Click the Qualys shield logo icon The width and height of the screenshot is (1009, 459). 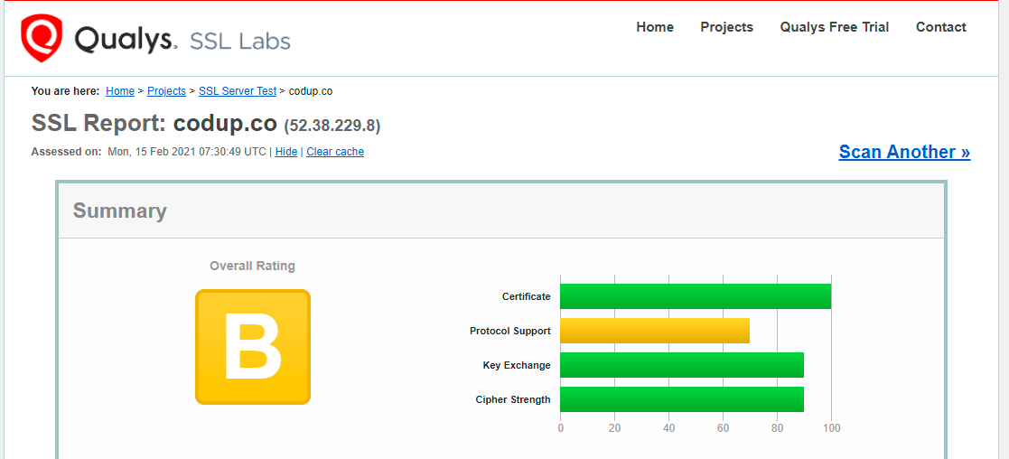(42, 39)
